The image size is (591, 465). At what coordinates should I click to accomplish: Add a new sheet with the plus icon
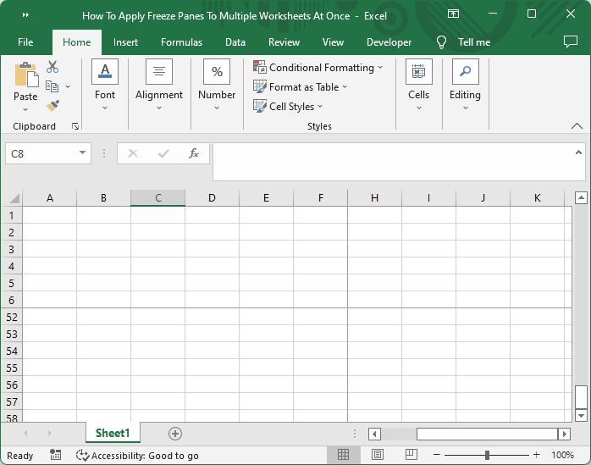point(175,434)
